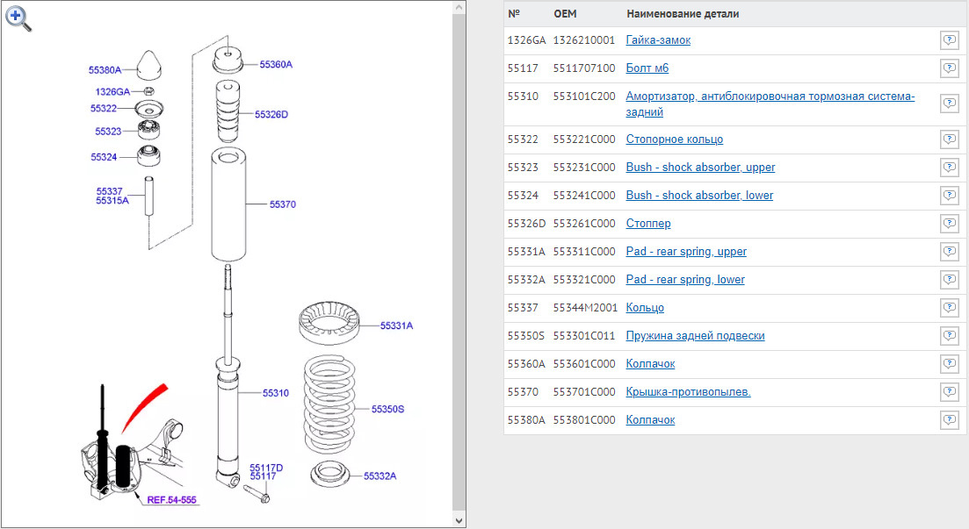Click REF.54-555 reference link in diagram
This screenshot has width=969, height=529.
pyautogui.click(x=171, y=500)
